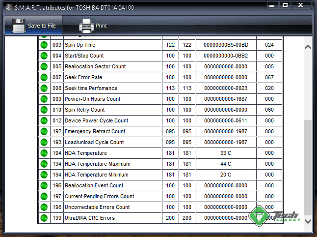Click the scrollbar up arrow

pyautogui.click(x=308, y=47)
